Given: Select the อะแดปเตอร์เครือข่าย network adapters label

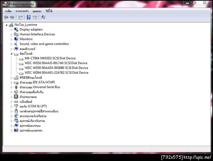Looking at the screenshot, I should tap(33, 116).
